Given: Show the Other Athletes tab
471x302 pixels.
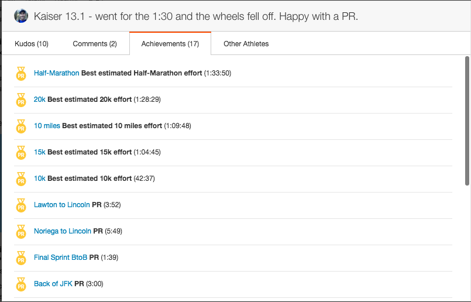Looking at the screenshot, I should (246, 44).
